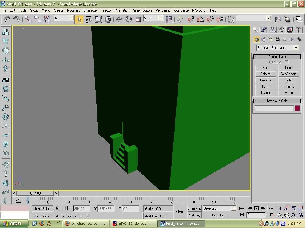Click Use Pivot Point Center icon
The width and height of the screenshot is (305, 228).
tap(169, 19)
